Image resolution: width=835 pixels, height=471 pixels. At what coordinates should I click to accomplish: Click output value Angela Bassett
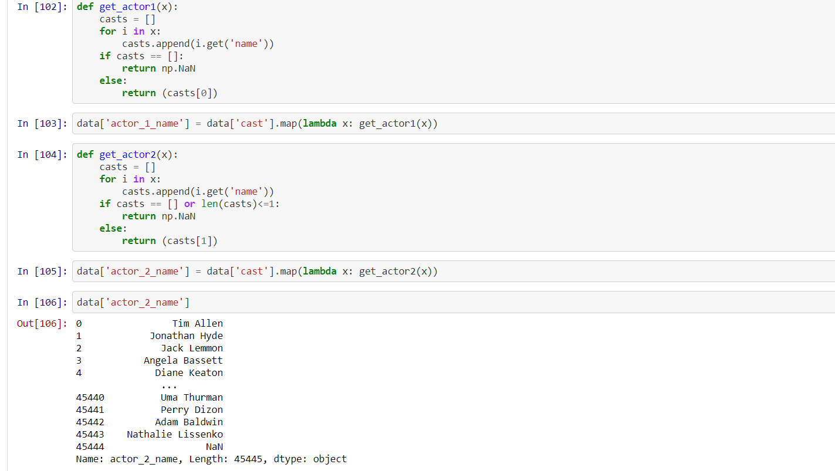pyautogui.click(x=183, y=361)
